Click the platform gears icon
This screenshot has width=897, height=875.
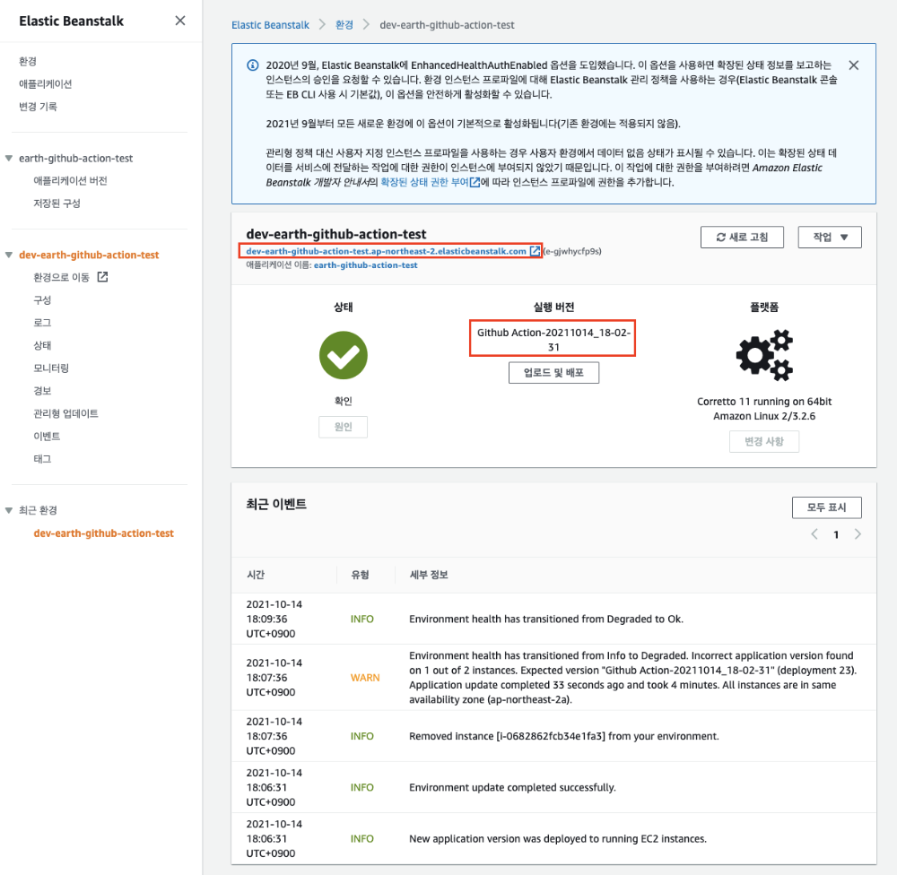pos(764,355)
